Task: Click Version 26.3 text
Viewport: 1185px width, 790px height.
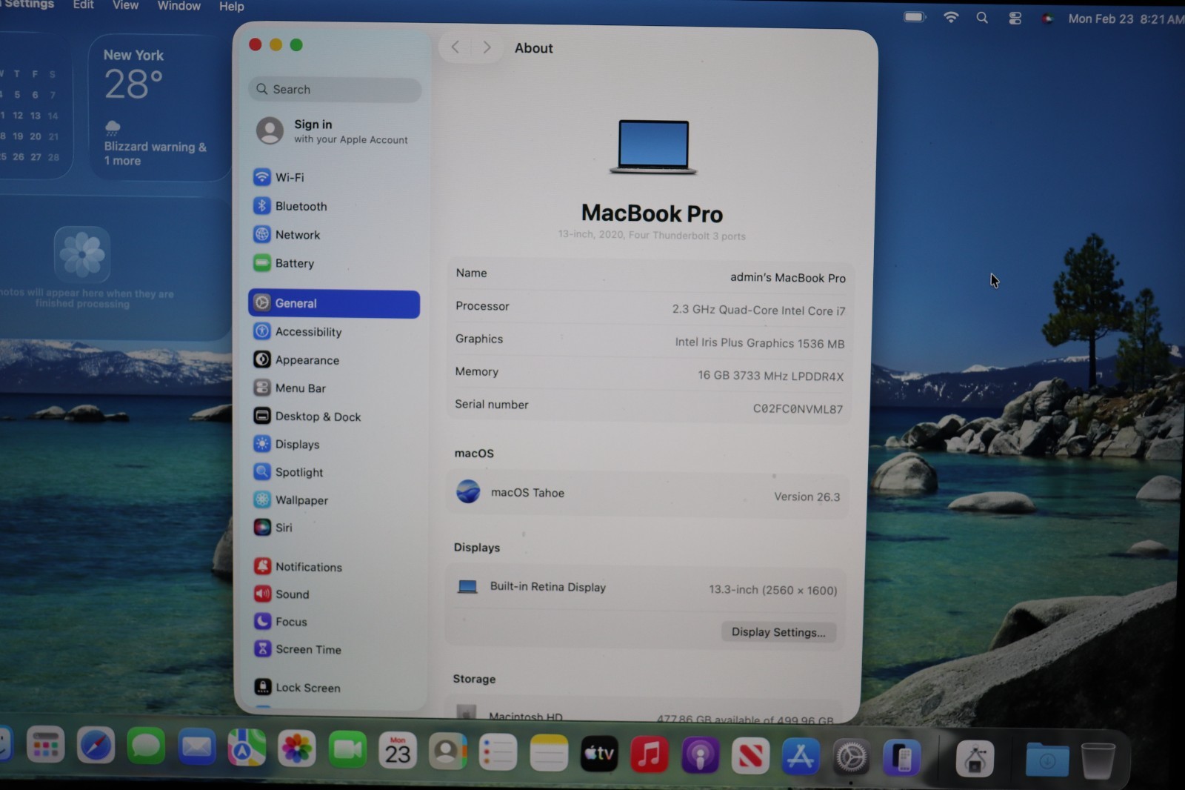Action: click(x=807, y=497)
